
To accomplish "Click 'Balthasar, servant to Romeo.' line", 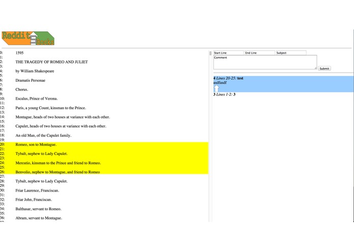I will pyautogui.click(x=38, y=209).
